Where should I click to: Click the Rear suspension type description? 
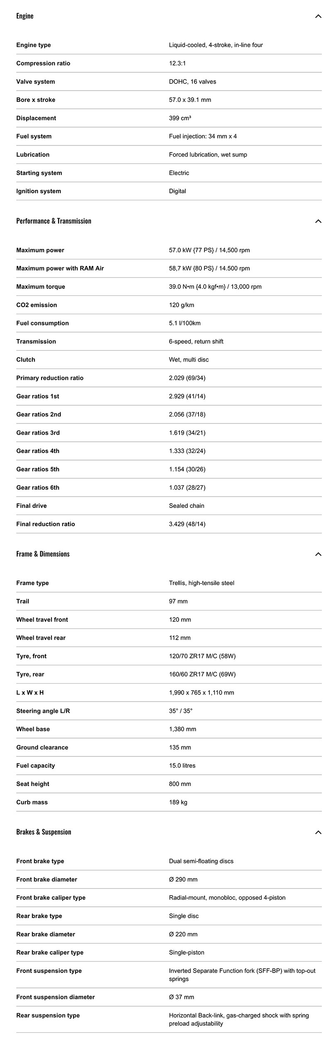pyautogui.click(x=238, y=1019)
